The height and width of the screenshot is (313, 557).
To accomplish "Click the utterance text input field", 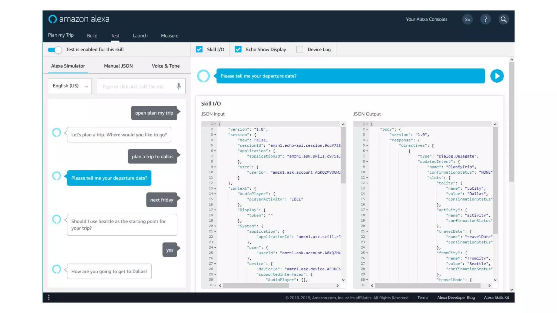I will (x=136, y=86).
